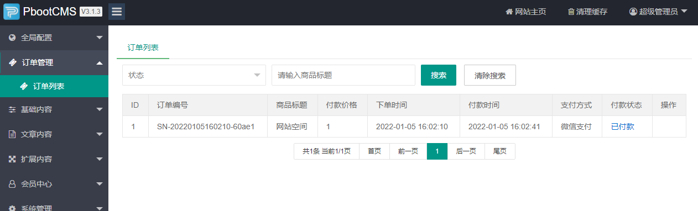The width and height of the screenshot is (698, 211).
Task: Open the 文章内容 sidebar menu
Action: 54,134
